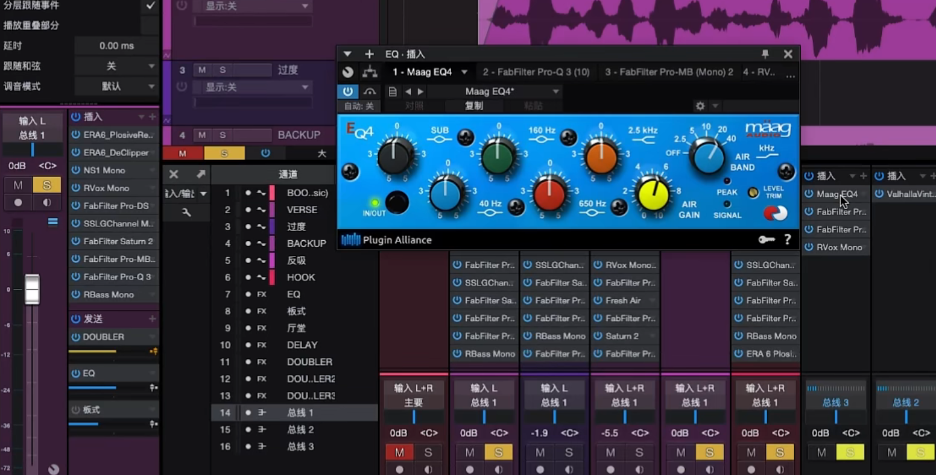The height and width of the screenshot is (475, 936).
Task: Click the routing view icon in the plugin header
Action: [x=370, y=72]
